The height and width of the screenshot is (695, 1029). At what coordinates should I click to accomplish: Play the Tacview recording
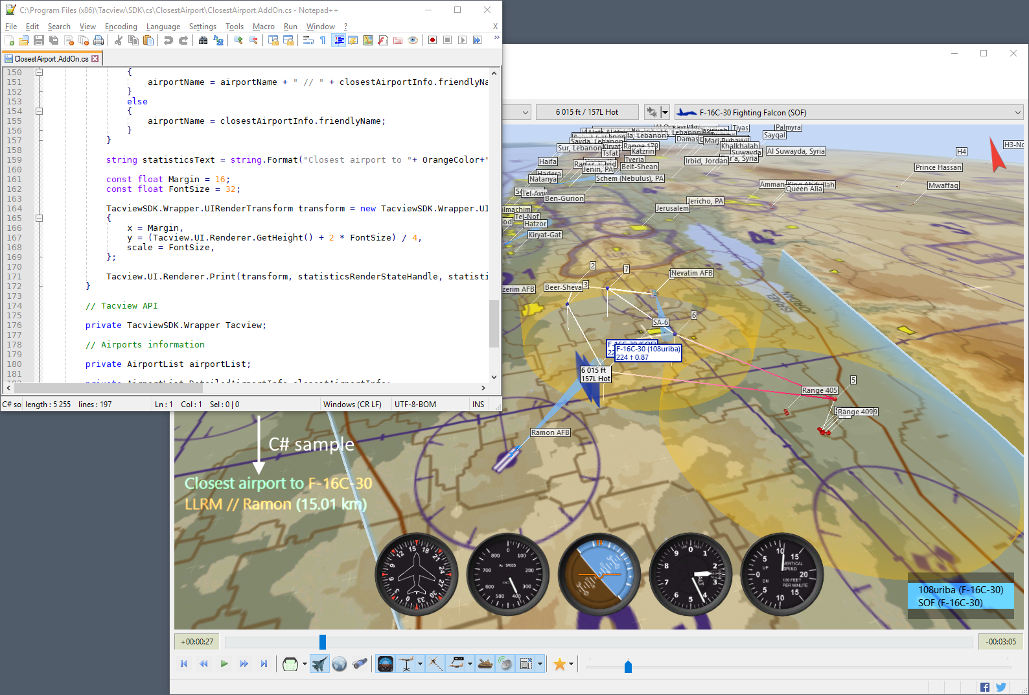pyautogui.click(x=224, y=664)
